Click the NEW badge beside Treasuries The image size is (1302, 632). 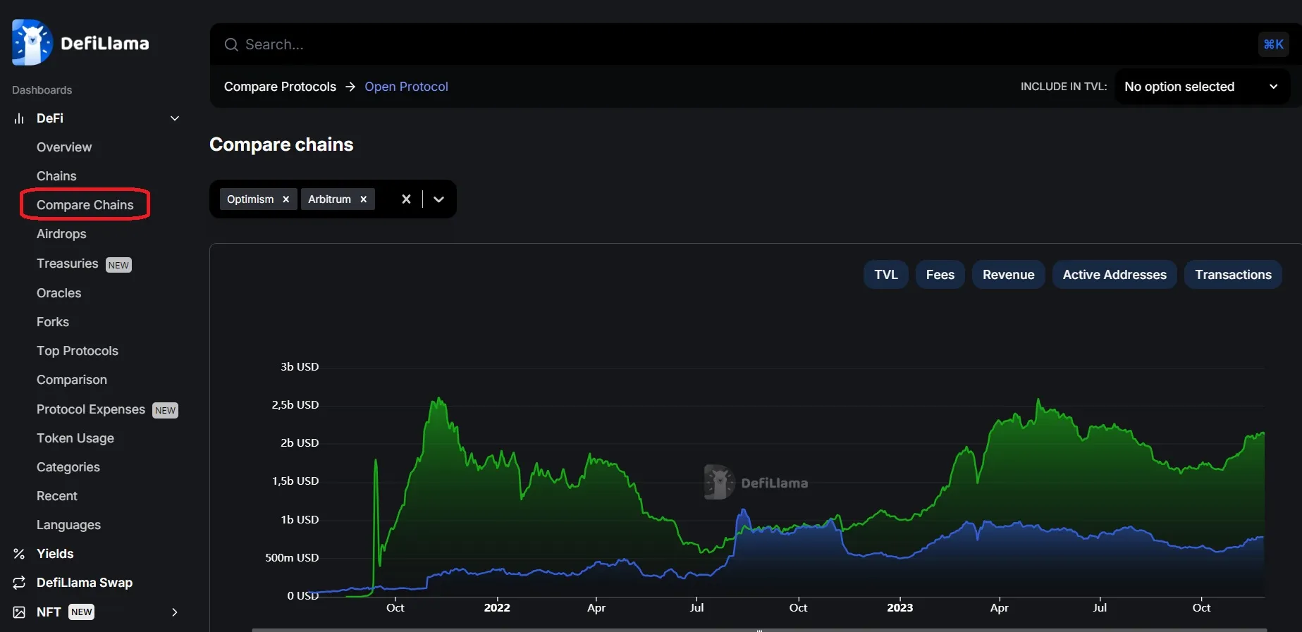point(118,265)
